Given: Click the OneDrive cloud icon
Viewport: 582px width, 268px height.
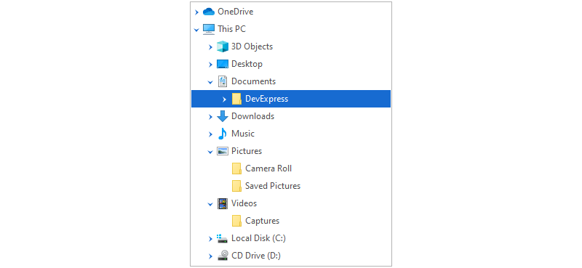Looking at the screenshot, I should pos(209,12).
